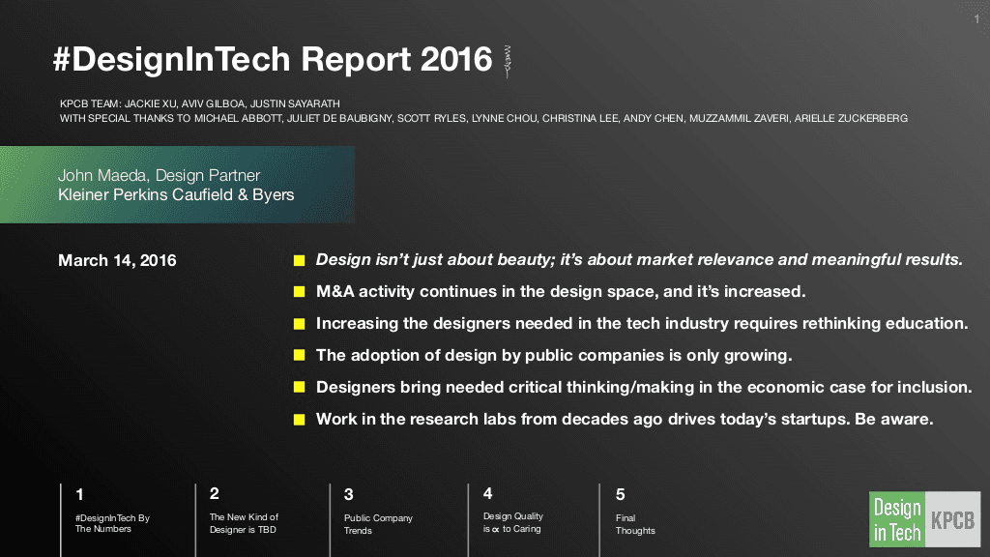Click yellow bullet before 'Work in the research labs'
This screenshot has height=557, width=990.
300,420
